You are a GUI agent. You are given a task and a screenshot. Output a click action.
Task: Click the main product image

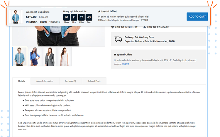59,36
